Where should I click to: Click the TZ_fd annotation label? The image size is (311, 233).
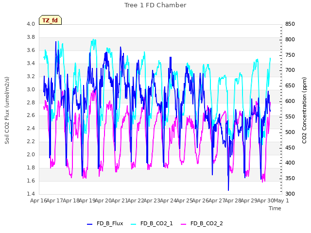pyautogui.click(x=50, y=20)
